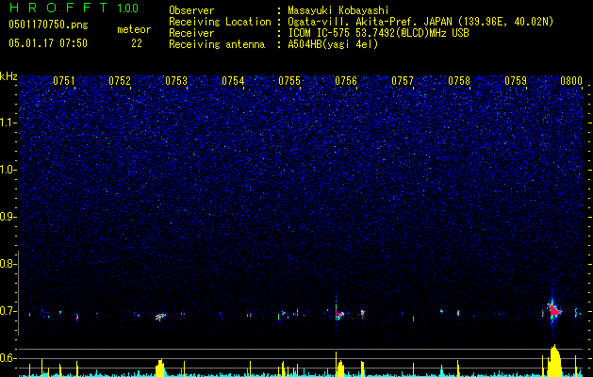
Task: Click the 0759 time marker
Action: (x=516, y=81)
